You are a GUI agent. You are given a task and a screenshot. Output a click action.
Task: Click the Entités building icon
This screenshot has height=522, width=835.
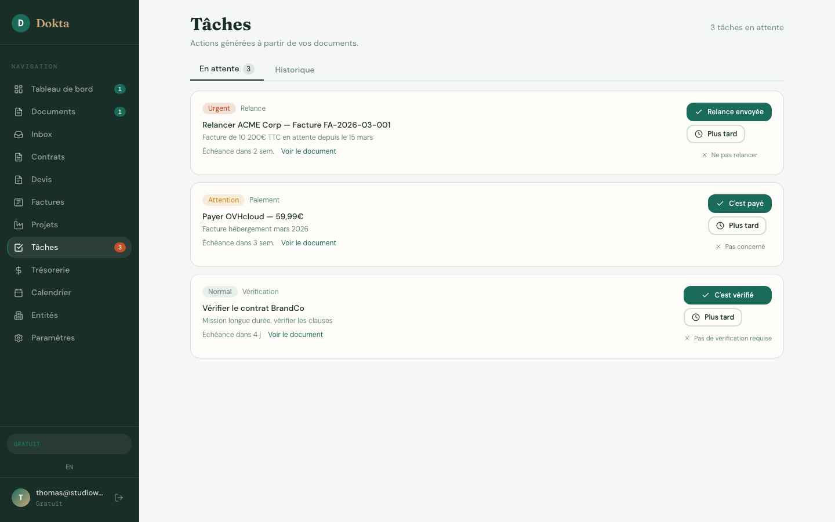coord(19,316)
